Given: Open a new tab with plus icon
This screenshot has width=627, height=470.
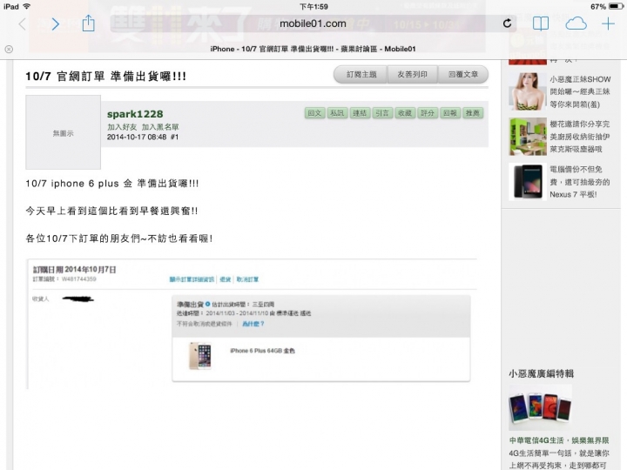Looking at the screenshot, I should coord(608,24).
